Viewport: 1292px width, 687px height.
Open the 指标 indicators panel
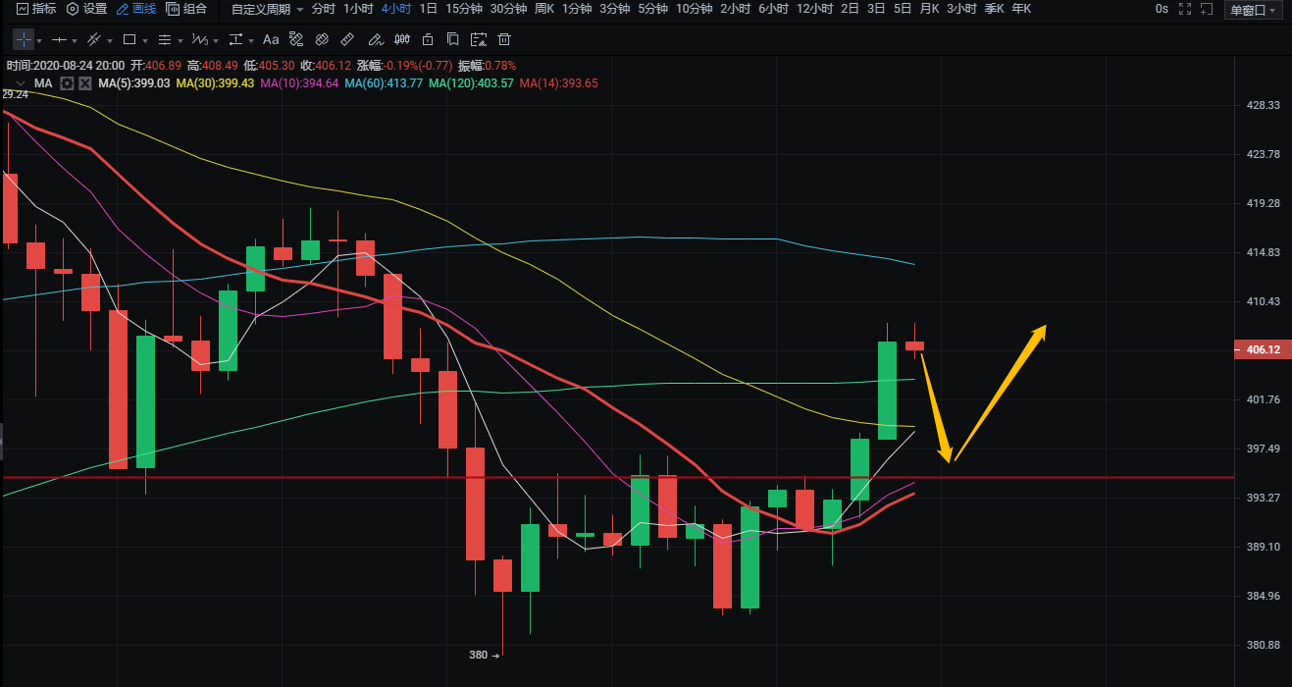click(x=36, y=9)
